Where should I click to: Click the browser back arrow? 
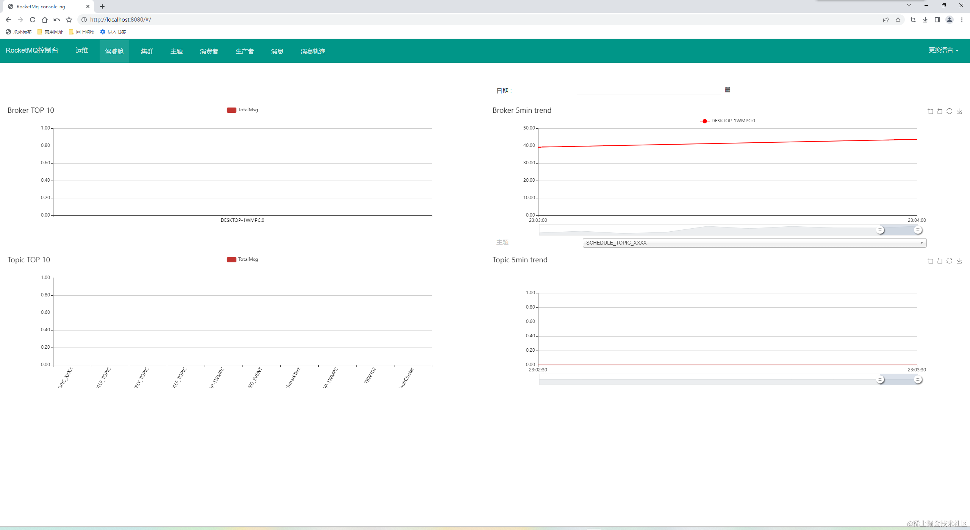pyautogui.click(x=8, y=20)
